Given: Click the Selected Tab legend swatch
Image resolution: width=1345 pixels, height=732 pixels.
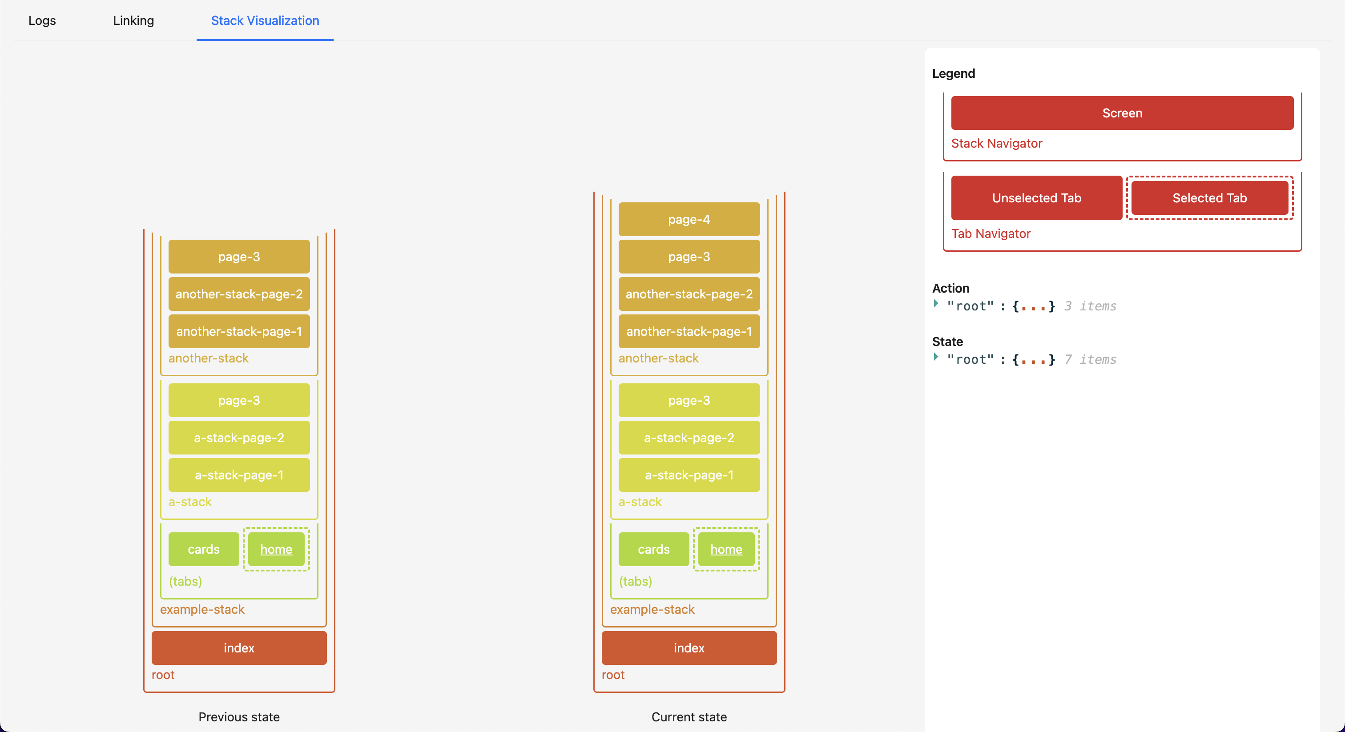Looking at the screenshot, I should 1209,198.
